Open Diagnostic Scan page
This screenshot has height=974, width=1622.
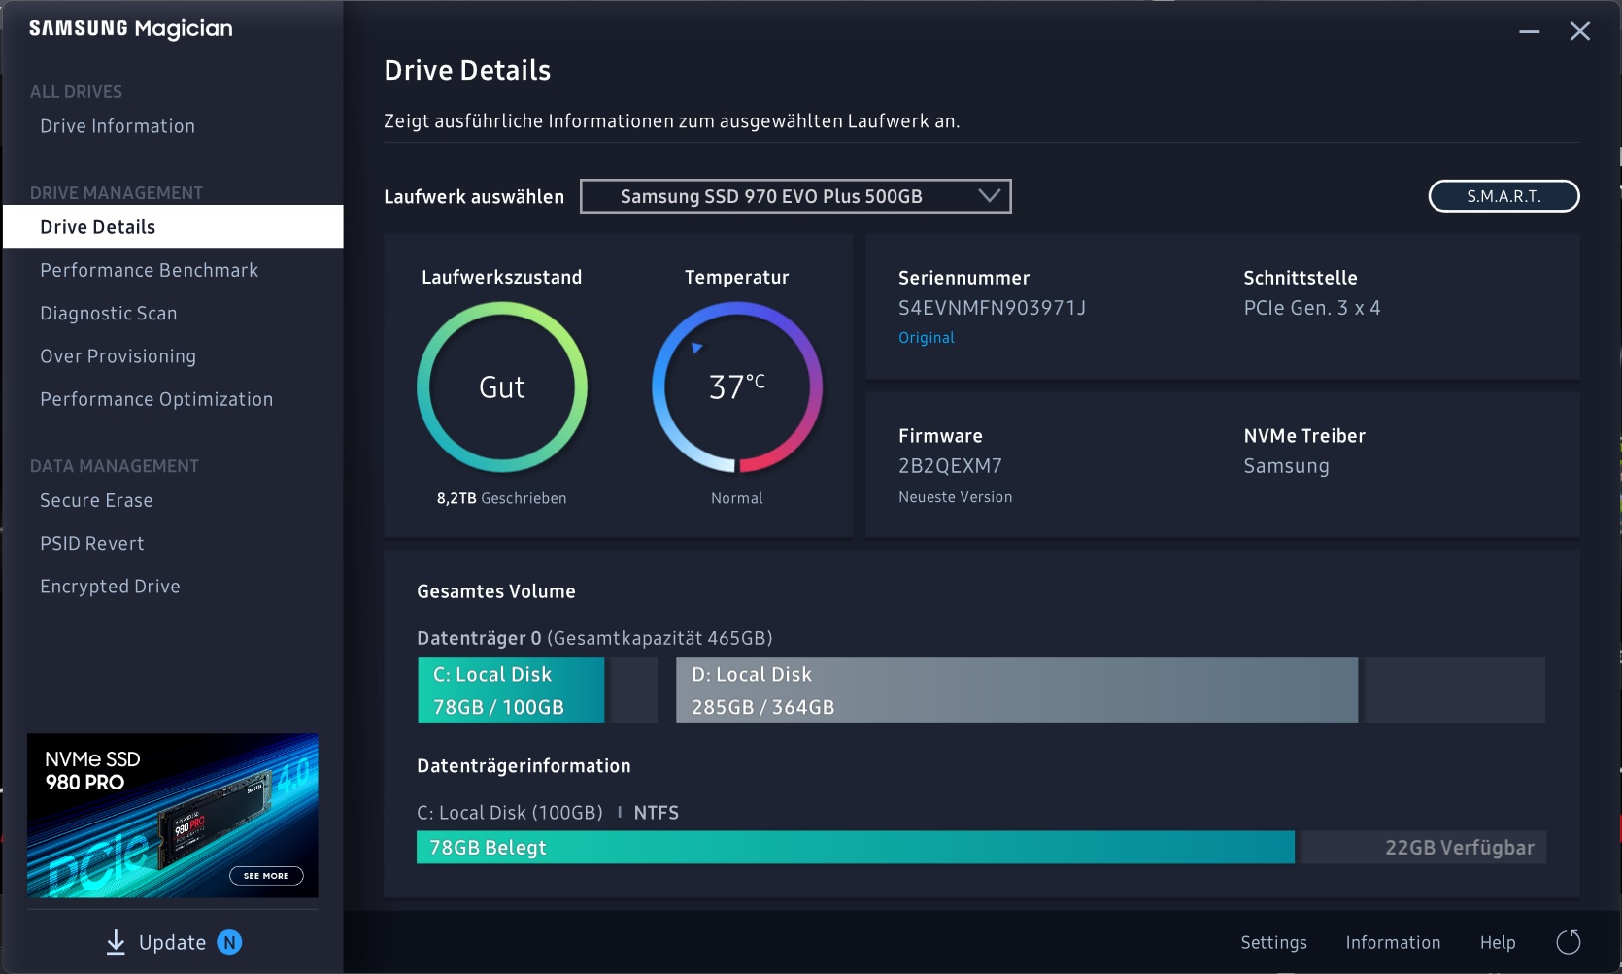[x=109, y=314]
